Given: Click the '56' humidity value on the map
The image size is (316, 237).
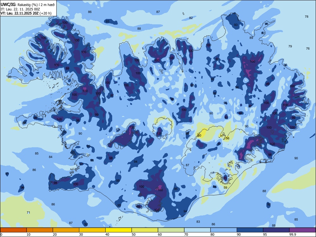Looking at the screenshot, I should [228, 138].
